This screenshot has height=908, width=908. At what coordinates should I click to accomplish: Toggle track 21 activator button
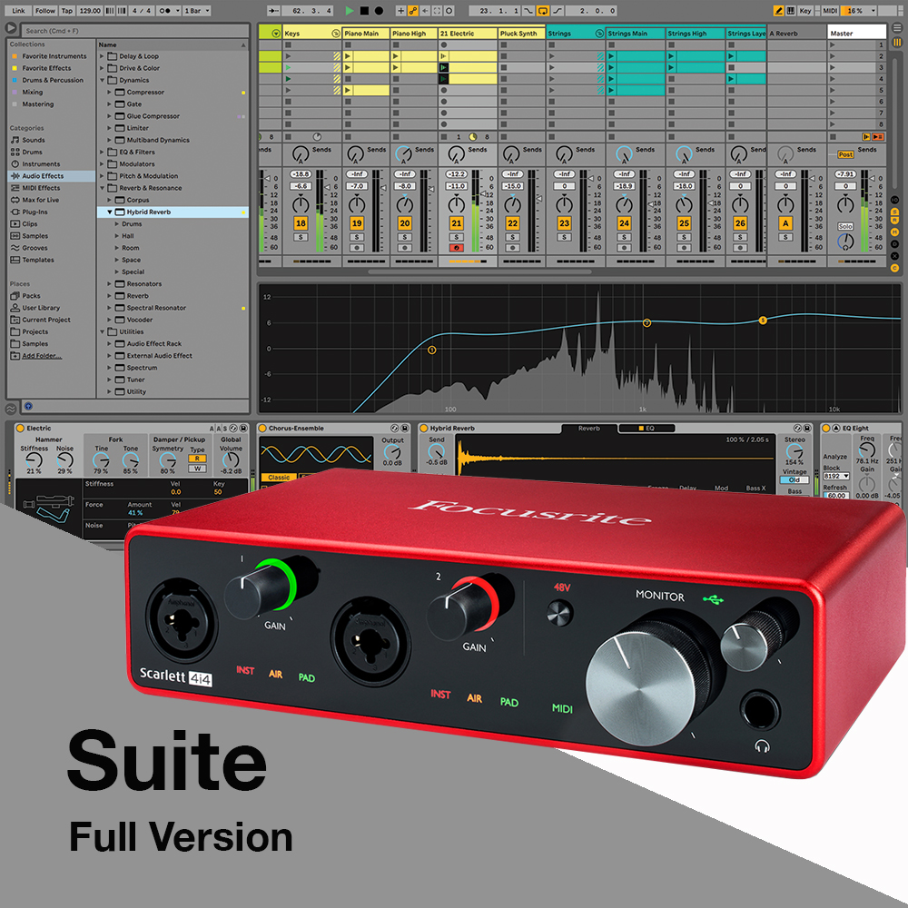point(457,223)
